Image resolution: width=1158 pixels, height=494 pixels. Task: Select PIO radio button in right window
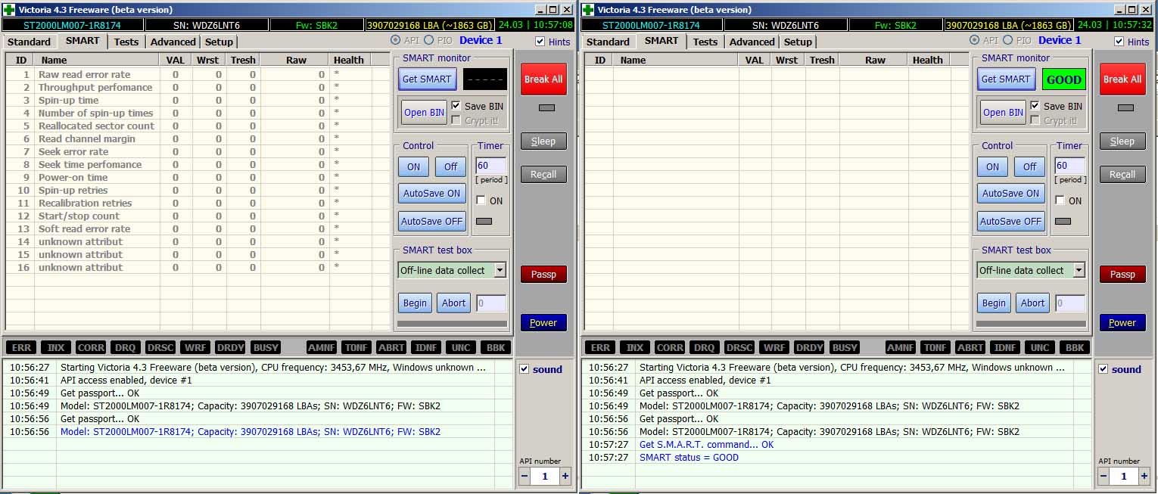click(1007, 40)
